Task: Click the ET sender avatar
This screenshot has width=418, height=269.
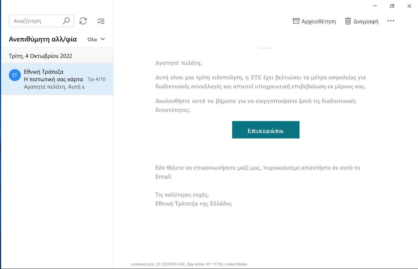Action: (15, 75)
